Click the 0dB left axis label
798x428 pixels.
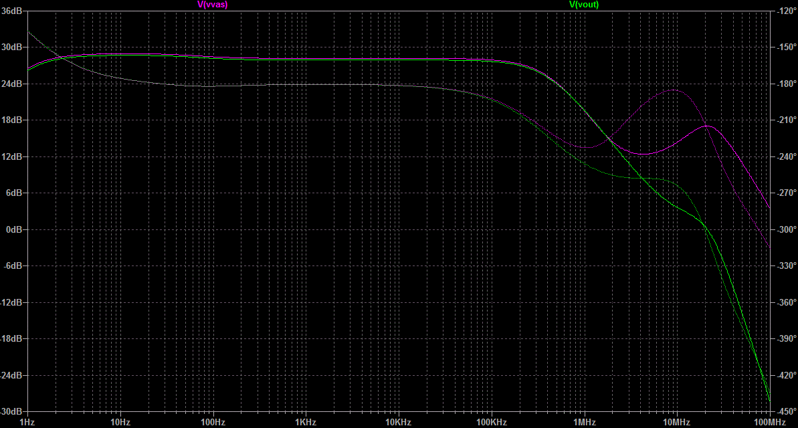tap(14, 229)
